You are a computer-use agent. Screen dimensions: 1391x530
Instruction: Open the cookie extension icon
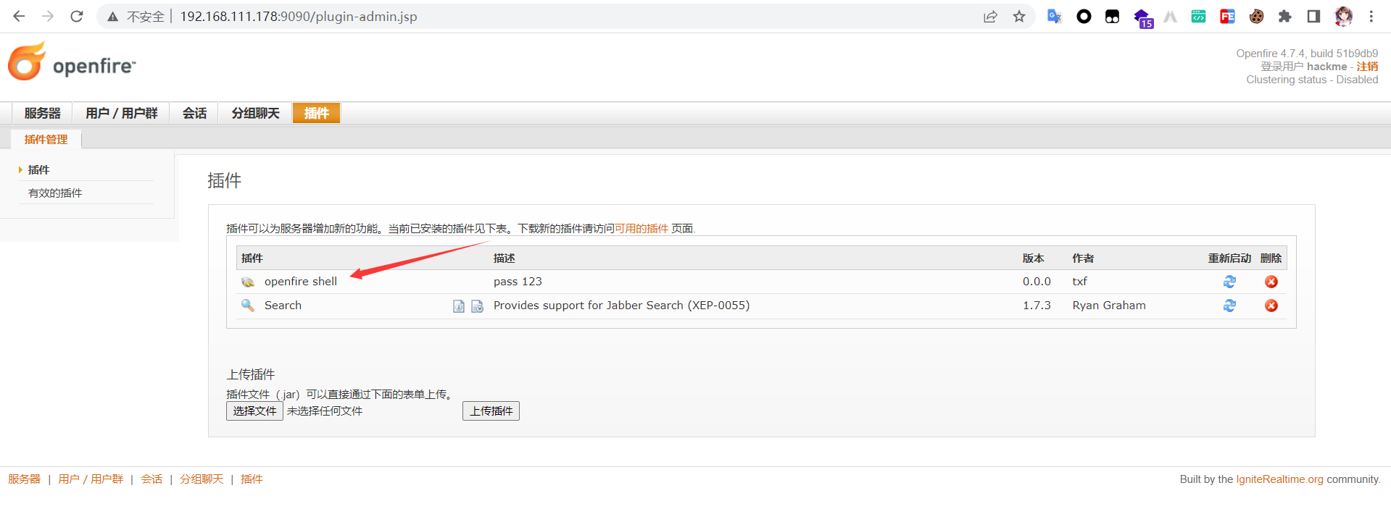coord(1256,16)
